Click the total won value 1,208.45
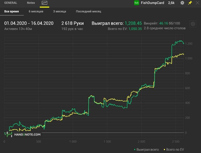Viewport: 201px width, 153px height. pos(133,23)
